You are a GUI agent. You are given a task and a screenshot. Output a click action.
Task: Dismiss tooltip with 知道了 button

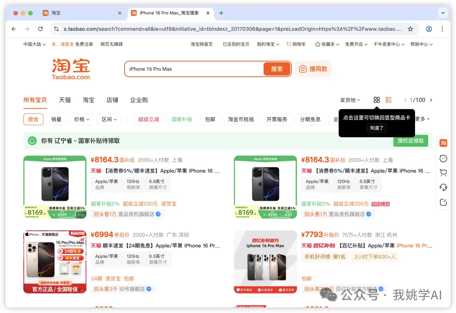[x=377, y=127]
